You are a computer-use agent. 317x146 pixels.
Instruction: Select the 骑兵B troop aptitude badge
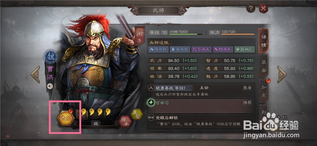158,50
